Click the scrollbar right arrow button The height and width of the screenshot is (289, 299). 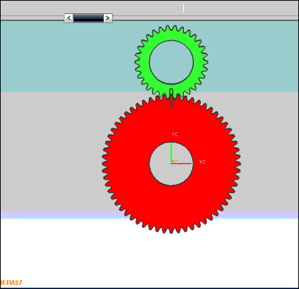tap(108, 18)
